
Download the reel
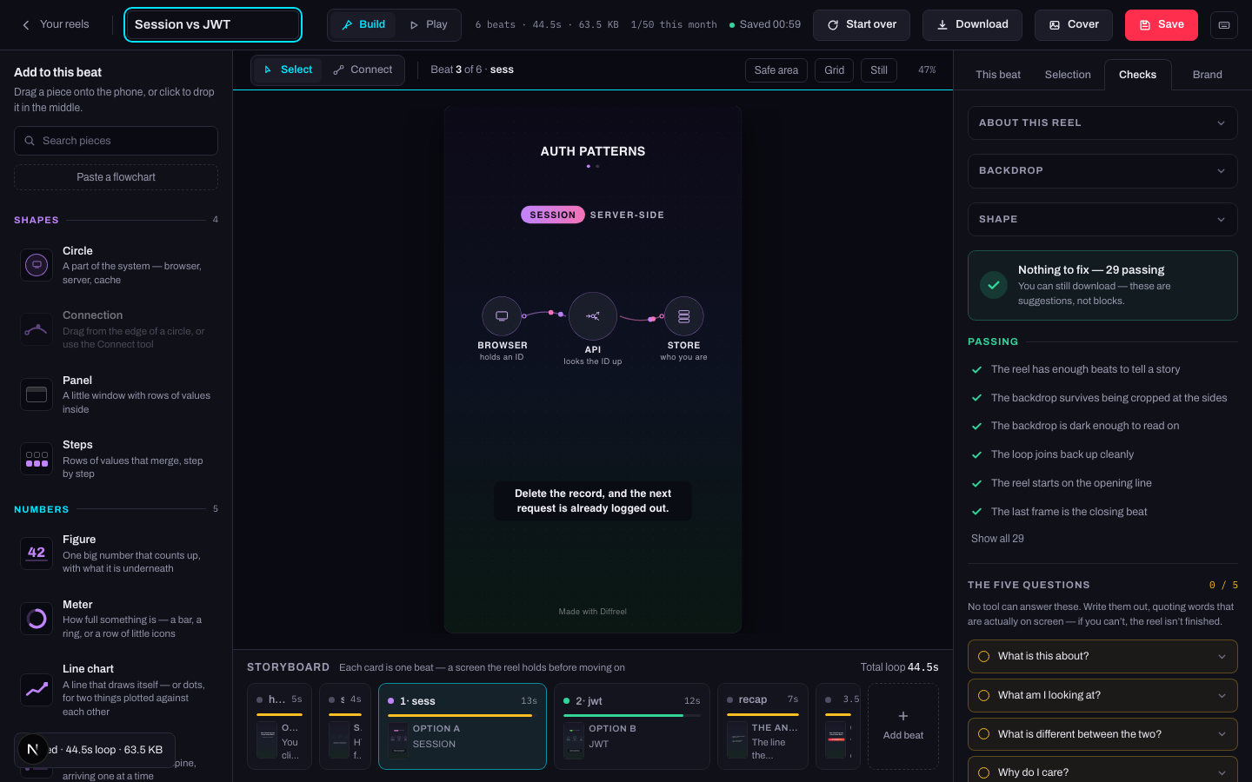tap(972, 25)
